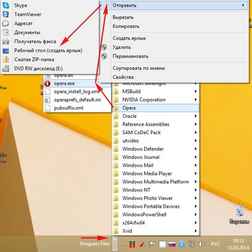Expand the MSBuild folder arrow
Viewport: 252px width, 252px height.
(x=196, y=92)
